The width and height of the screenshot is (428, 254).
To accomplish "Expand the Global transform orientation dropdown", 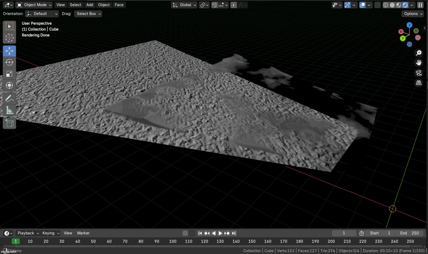I will (184, 5).
